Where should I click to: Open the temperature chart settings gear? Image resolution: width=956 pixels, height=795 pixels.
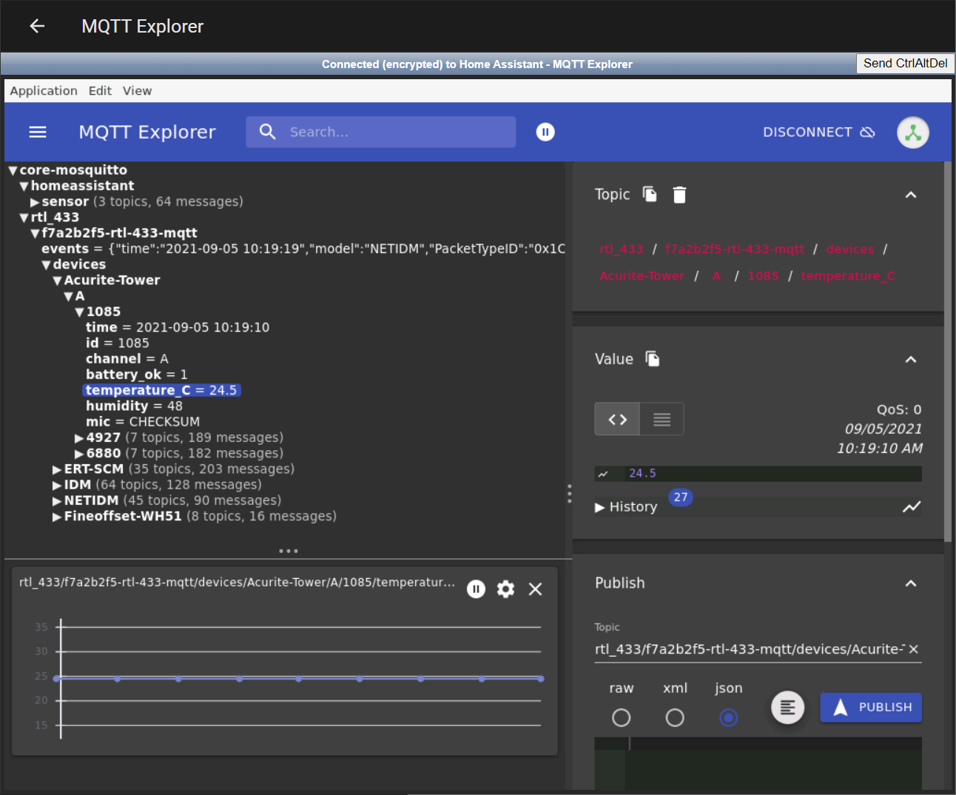(x=505, y=589)
